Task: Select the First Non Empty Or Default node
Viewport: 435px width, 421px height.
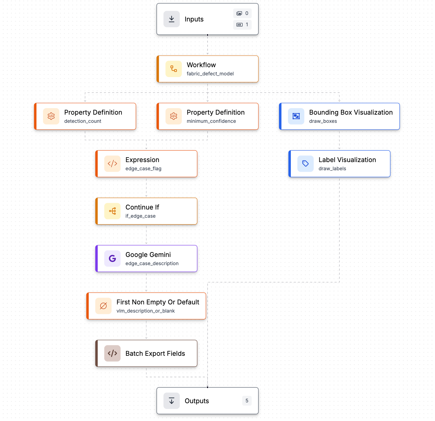Action: (146, 306)
